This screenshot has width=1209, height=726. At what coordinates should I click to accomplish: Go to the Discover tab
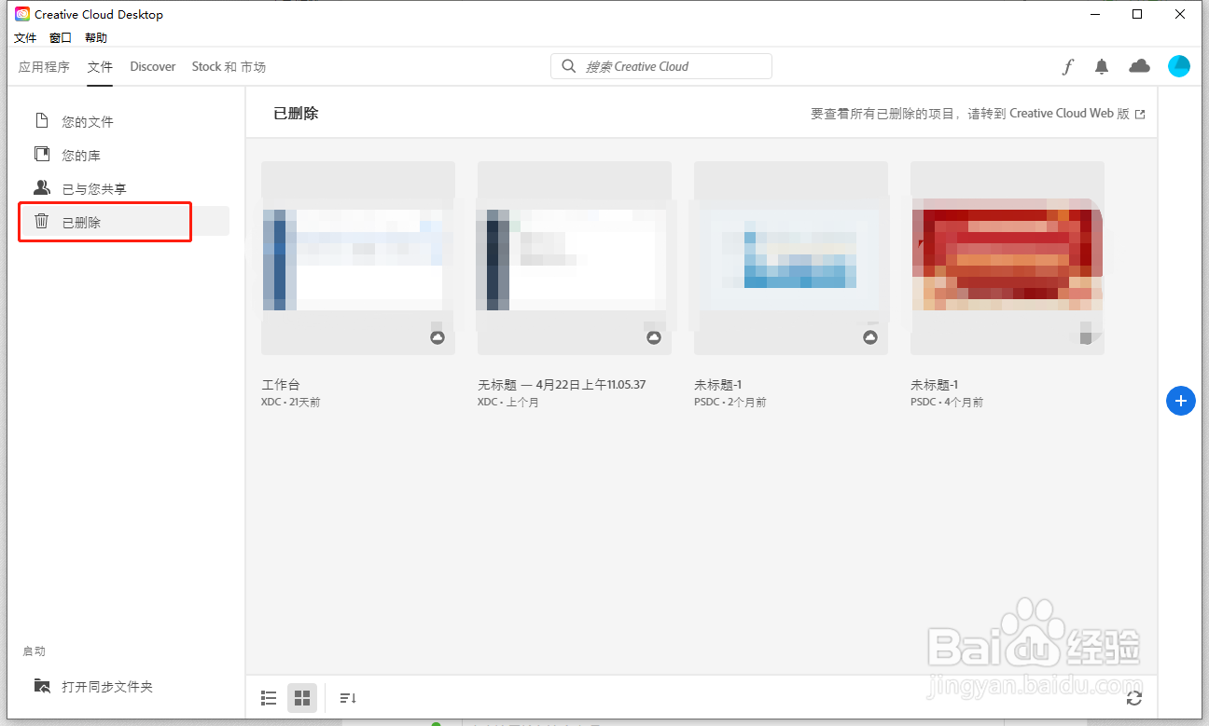point(153,67)
